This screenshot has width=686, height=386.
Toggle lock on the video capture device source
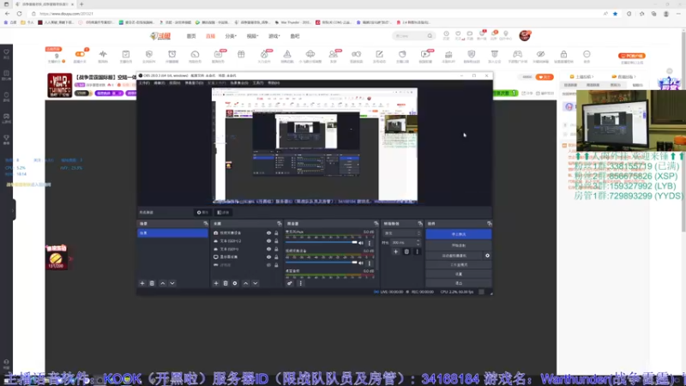coord(276,233)
